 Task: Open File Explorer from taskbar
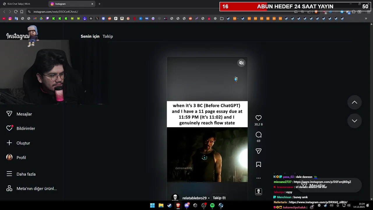point(161,205)
